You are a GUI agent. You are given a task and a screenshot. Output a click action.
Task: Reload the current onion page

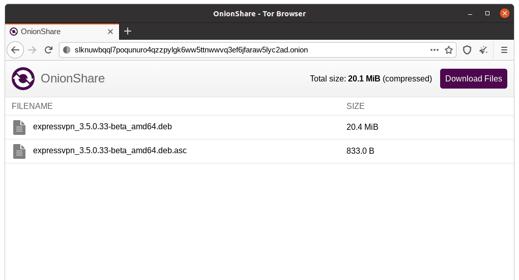[49, 50]
